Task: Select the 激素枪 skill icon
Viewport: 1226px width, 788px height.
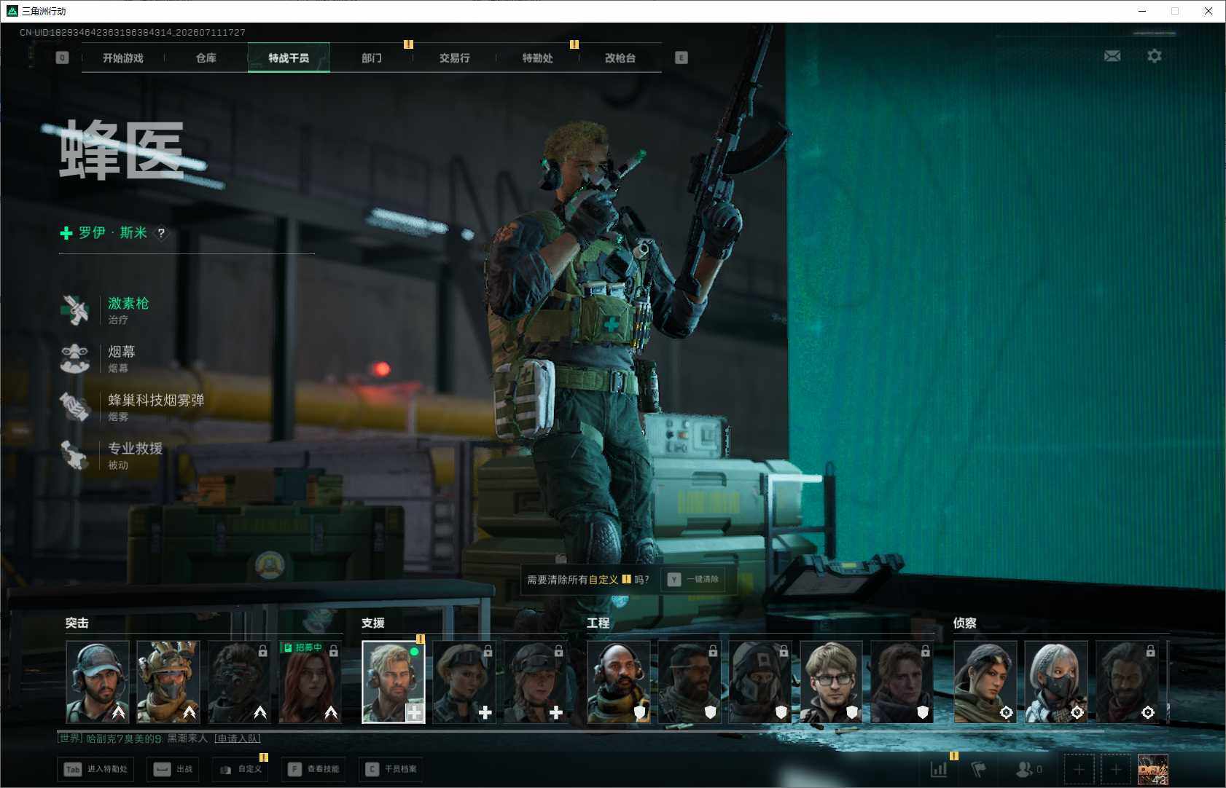Action: coord(74,310)
